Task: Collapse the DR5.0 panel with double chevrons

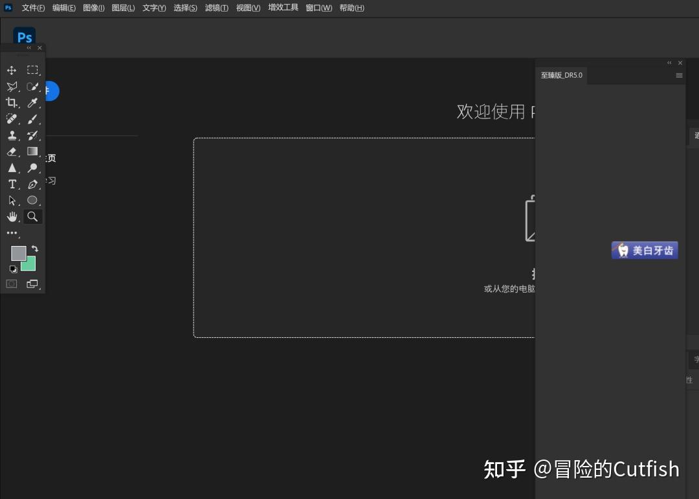Action: (669, 62)
